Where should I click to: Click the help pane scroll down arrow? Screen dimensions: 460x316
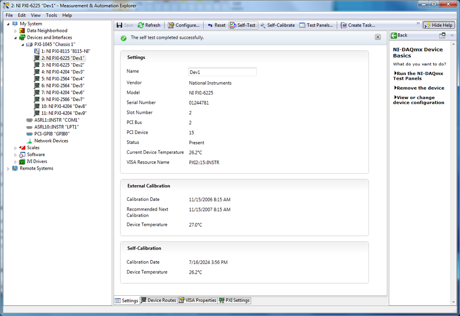(x=454, y=302)
